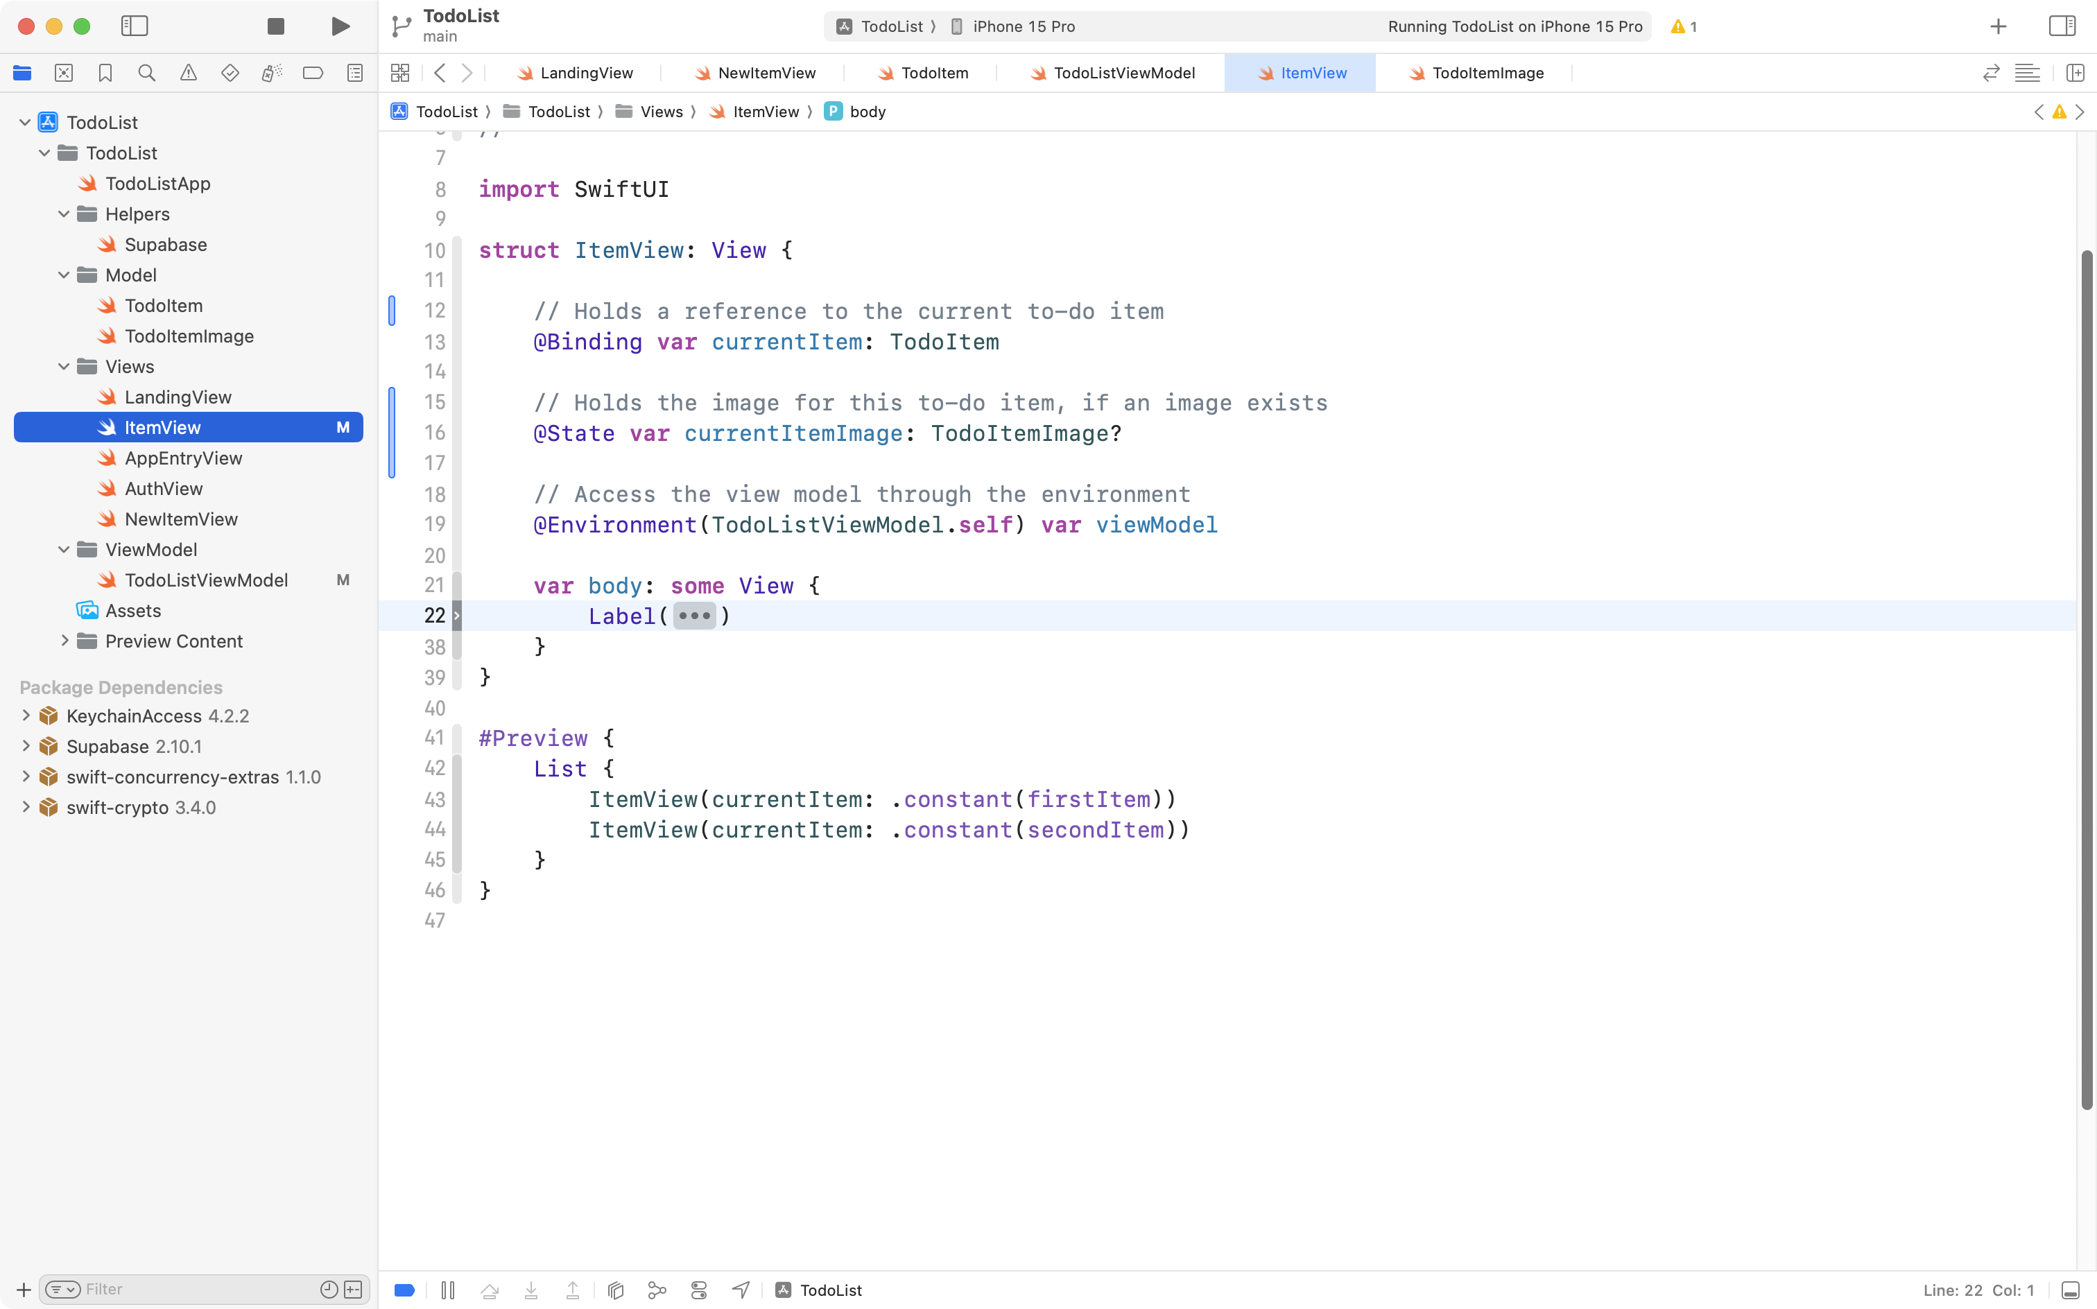This screenshot has width=2097, height=1309.
Task: Expand the Preview Content folder
Action: click(65, 641)
